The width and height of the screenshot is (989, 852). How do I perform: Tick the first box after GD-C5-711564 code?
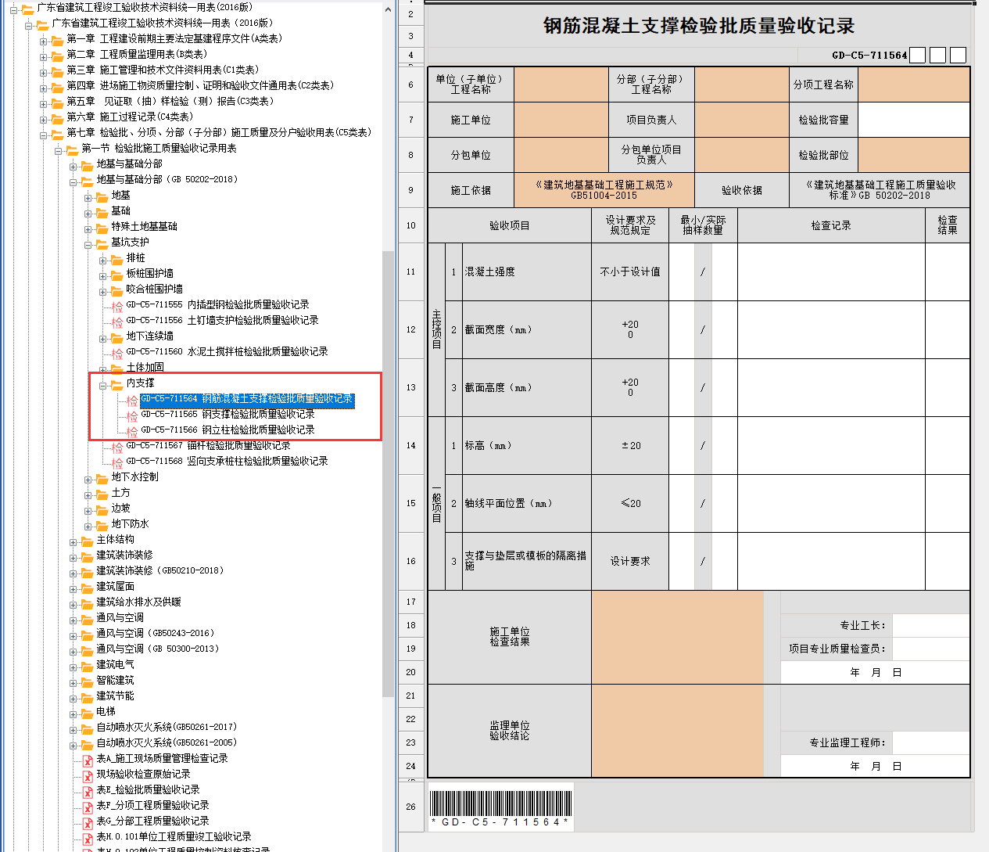coord(918,55)
